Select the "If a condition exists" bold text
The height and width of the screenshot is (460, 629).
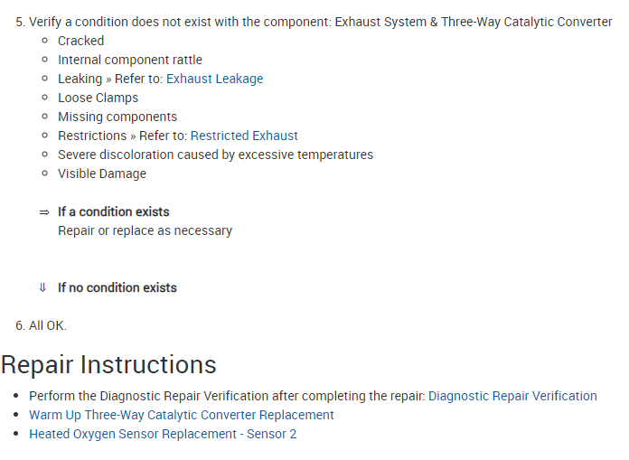coord(113,211)
